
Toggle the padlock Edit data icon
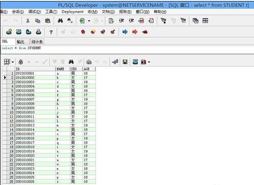point(21,62)
